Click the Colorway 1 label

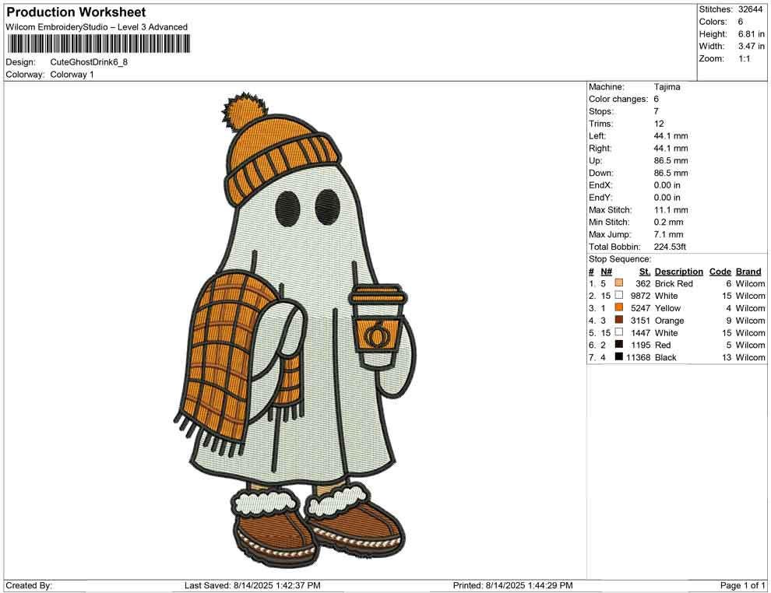pos(72,75)
